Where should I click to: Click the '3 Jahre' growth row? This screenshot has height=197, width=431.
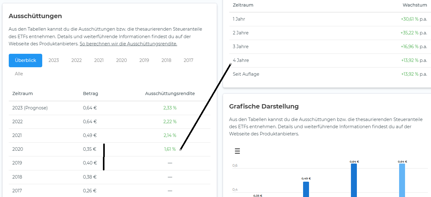click(330, 47)
